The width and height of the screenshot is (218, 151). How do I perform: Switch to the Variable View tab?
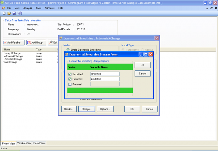click(24, 144)
